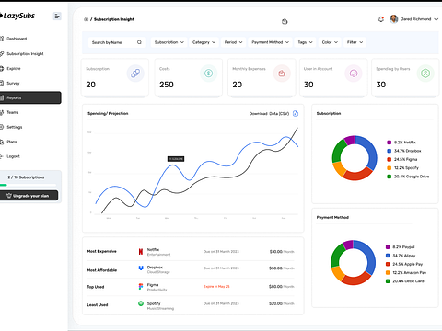Click the "Least Used" row label
Screen dimensions: 442x331
pyautogui.click(x=98, y=305)
